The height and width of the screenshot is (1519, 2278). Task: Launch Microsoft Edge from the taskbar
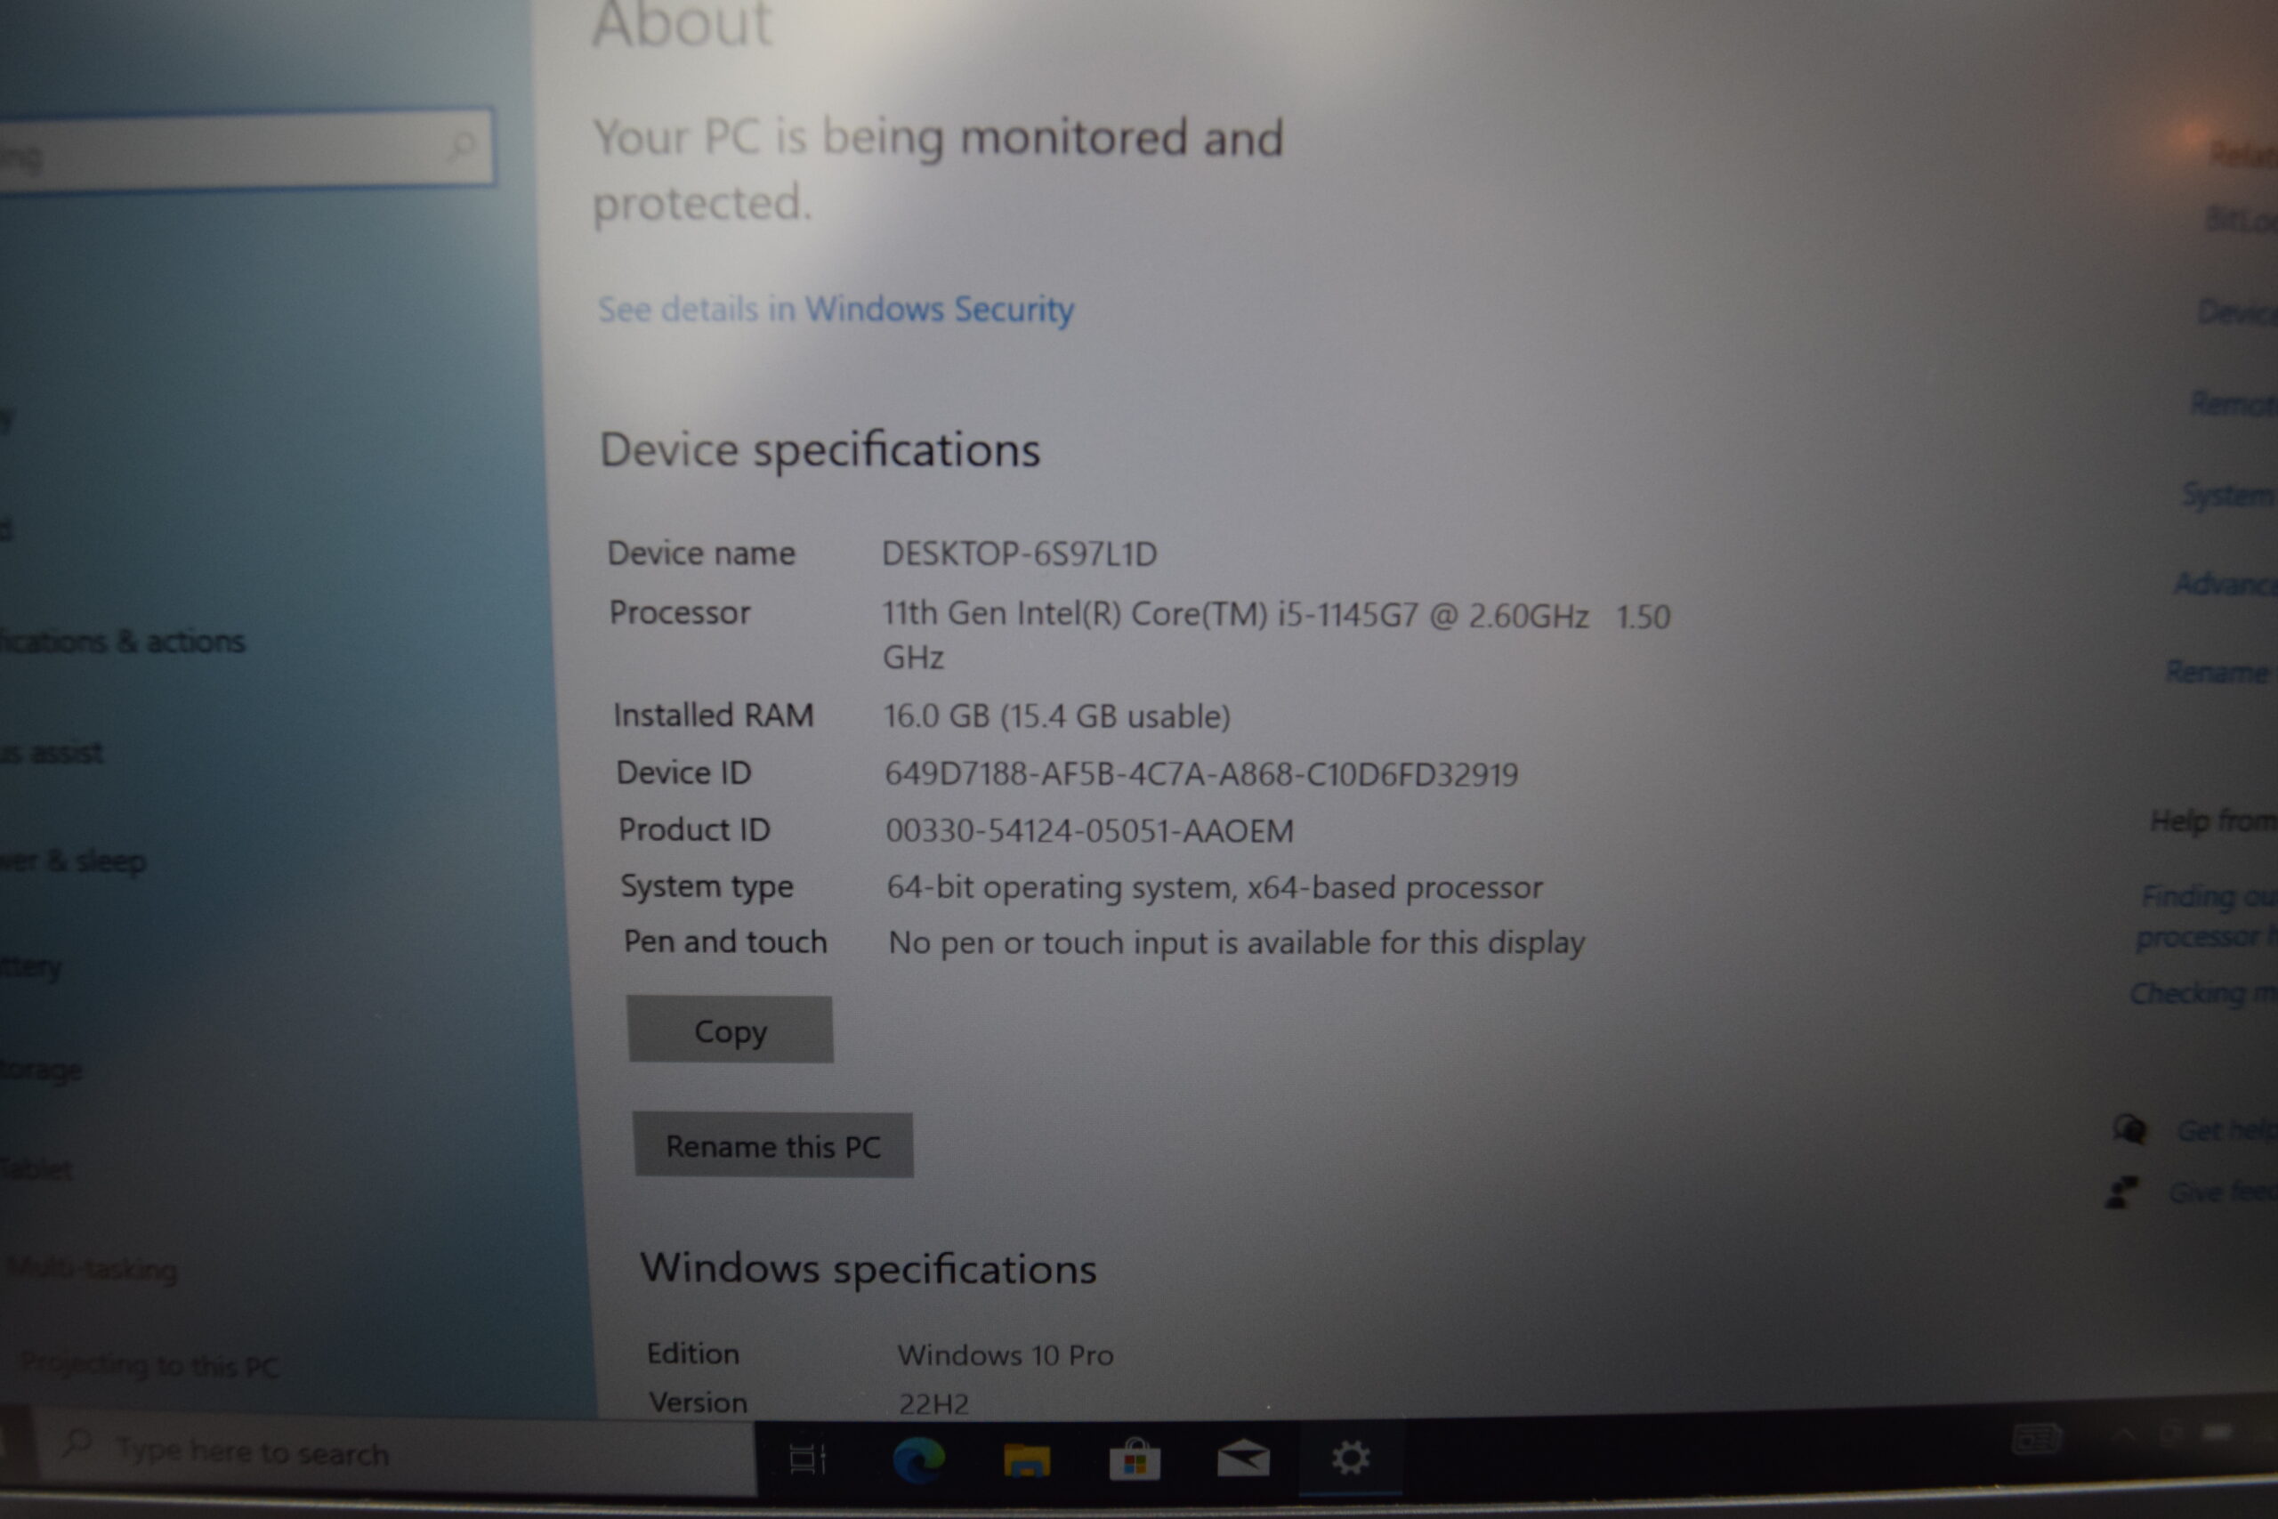coord(918,1459)
